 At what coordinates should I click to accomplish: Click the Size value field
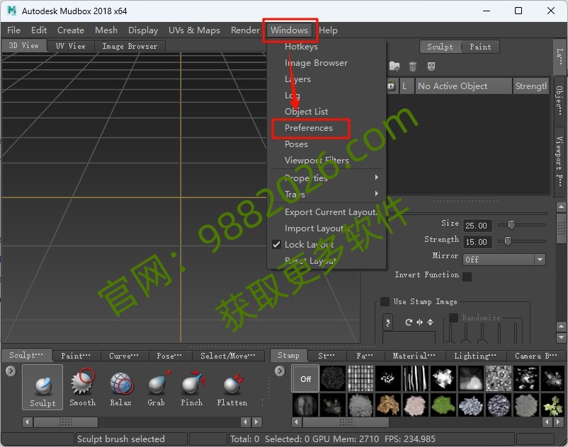pyautogui.click(x=477, y=226)
